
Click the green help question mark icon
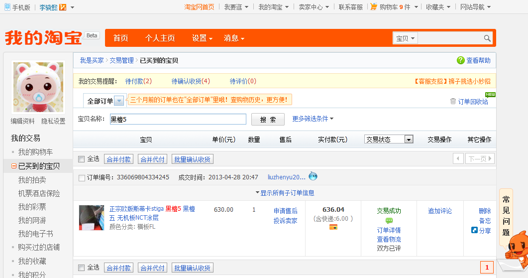461,60
